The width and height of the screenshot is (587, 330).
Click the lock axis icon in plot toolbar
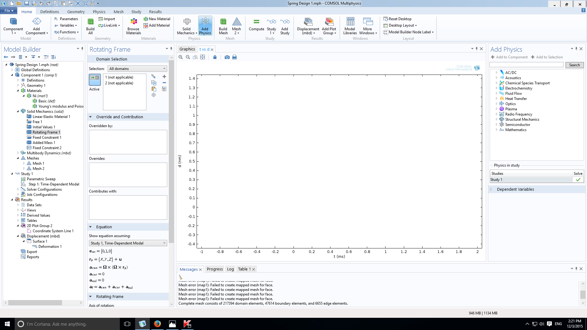click(x=215, y=57)
